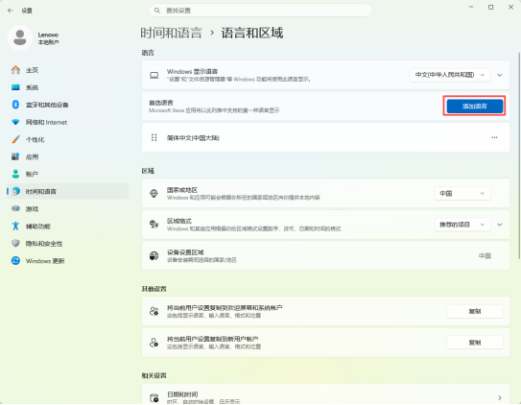
Task: Click 复制 for welcome screen and system accounts
Action: point(475,311)
